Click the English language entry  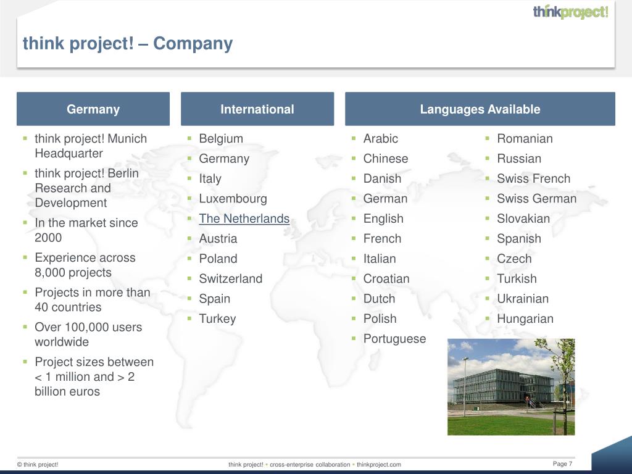point(383,218)
